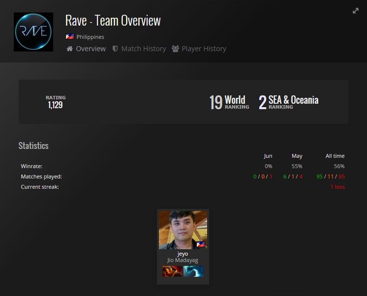The width and height of the screenshot is (367, 296).
Task: Switch to the Match History tab
Action: pyautogui.click(x=144, y=49)
